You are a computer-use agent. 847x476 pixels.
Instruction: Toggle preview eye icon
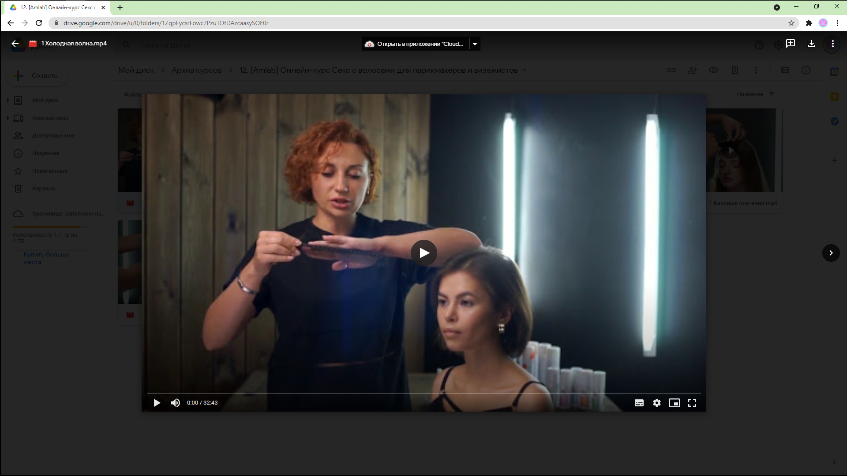pos(714,70)
